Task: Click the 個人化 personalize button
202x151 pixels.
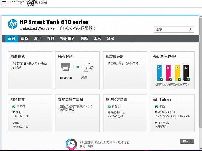Action: pos(187,141)
